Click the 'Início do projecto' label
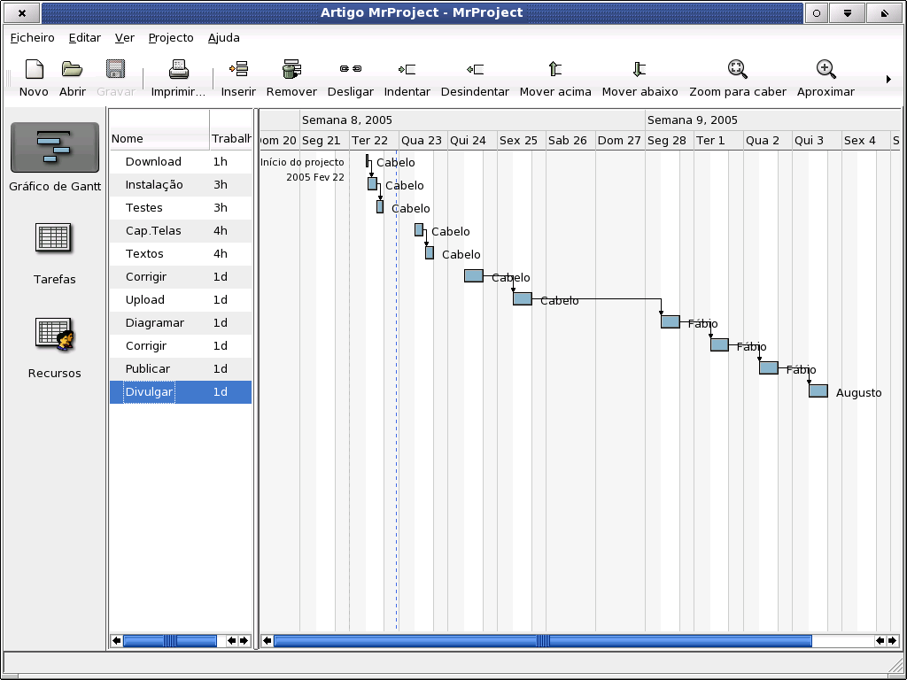Screen dimensions: 907x680 302,162
